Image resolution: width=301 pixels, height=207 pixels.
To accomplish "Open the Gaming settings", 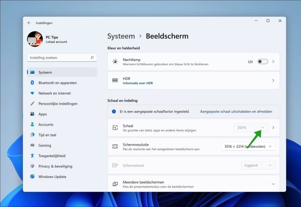I will [45, 145].
